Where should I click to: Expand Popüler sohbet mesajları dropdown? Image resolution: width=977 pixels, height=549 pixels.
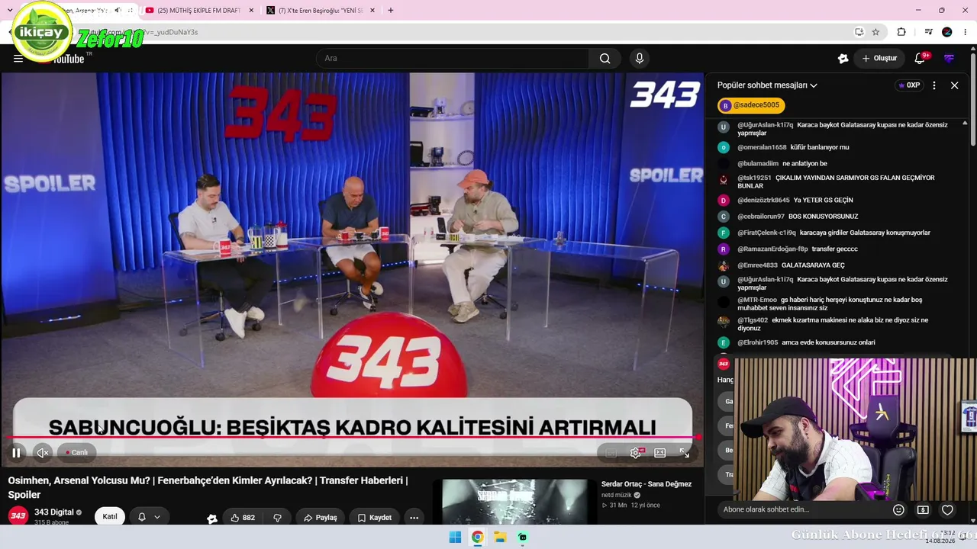click(x=767, y=85)
